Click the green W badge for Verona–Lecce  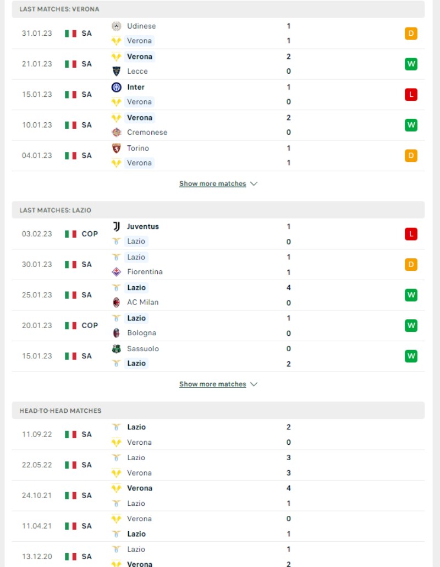tap(411, 64)
